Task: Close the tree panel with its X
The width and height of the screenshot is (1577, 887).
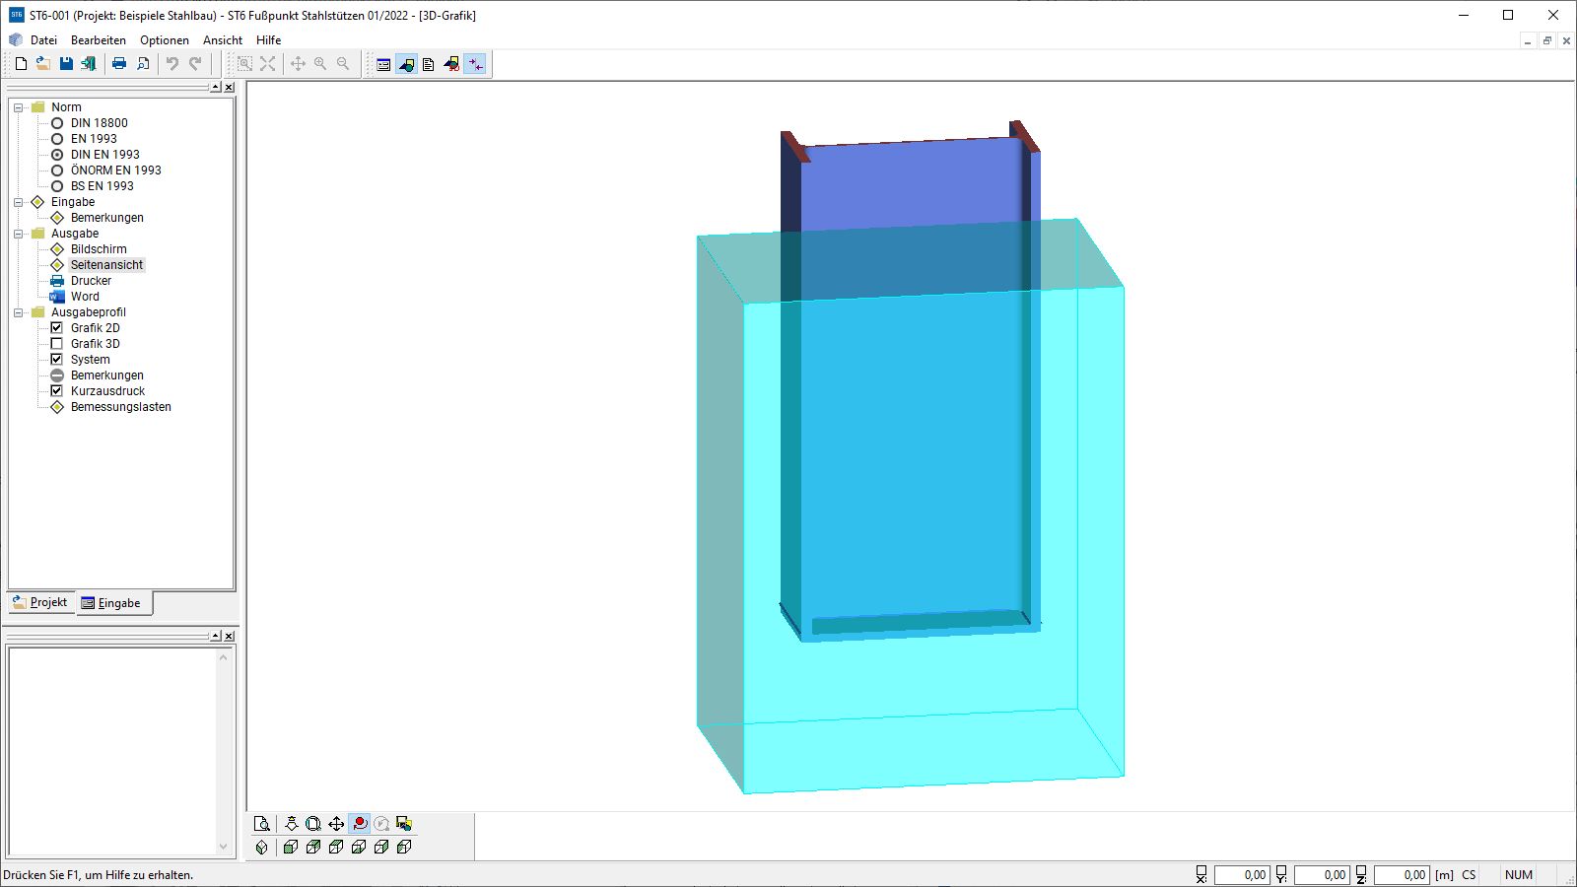Action: (x=229, y=88)
